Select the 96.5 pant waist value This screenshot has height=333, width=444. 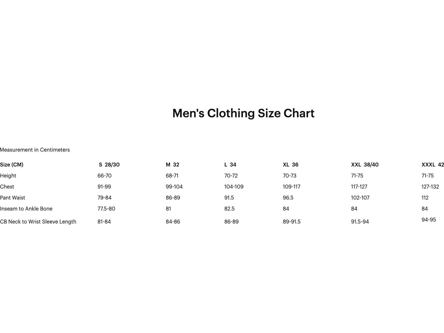click(x=288, y=198)
